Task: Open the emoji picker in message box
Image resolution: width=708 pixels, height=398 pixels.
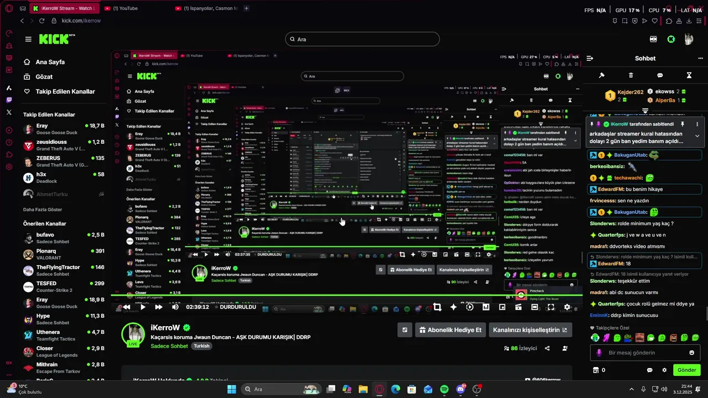Action: (691, 353)
